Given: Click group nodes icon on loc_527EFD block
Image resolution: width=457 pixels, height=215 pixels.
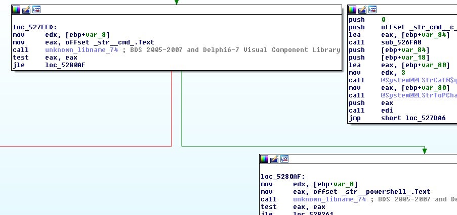Looking at the screenshot, I should (x=36, y=10).
